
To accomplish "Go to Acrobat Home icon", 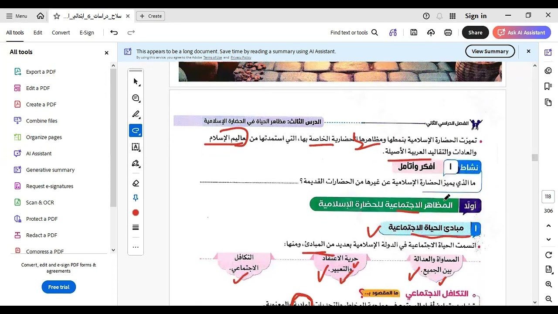I will click(x=41, y=16).
